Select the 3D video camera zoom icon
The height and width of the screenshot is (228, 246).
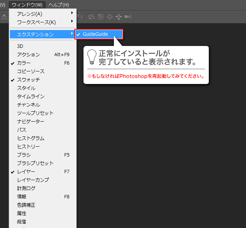128,17
